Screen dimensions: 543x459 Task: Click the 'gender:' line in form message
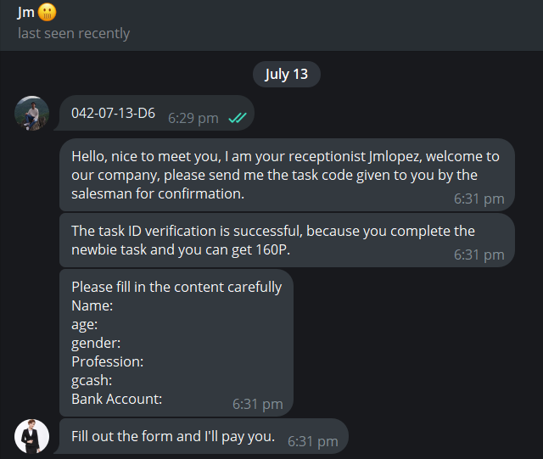pos(96,344)
